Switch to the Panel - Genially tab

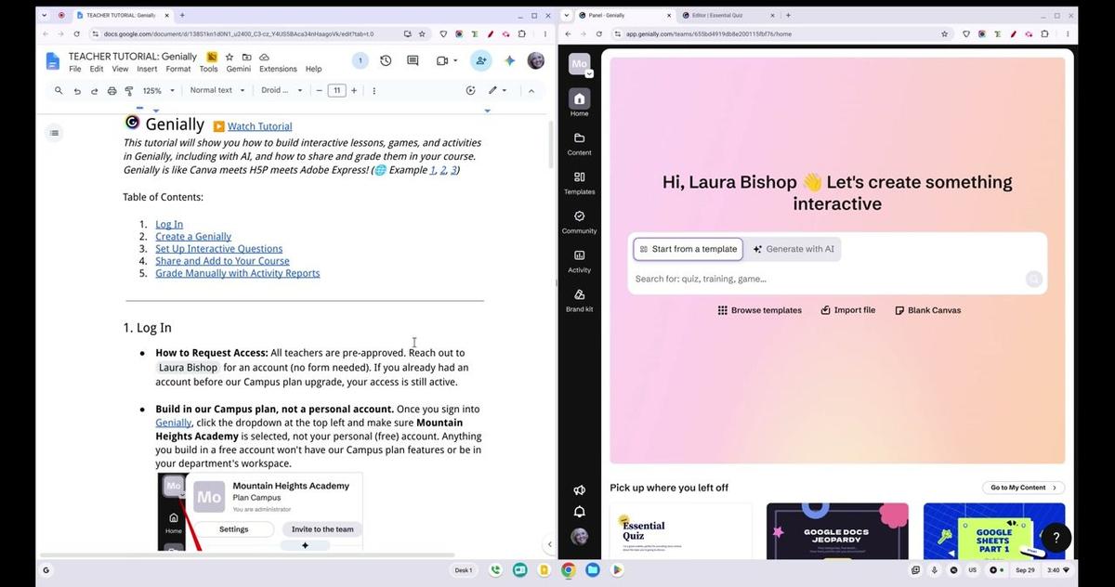click(624, 15)
